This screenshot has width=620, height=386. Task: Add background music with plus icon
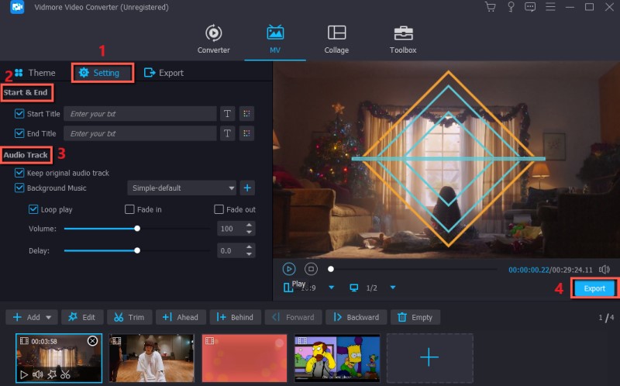pyautogui.click(x=247, y=188)
